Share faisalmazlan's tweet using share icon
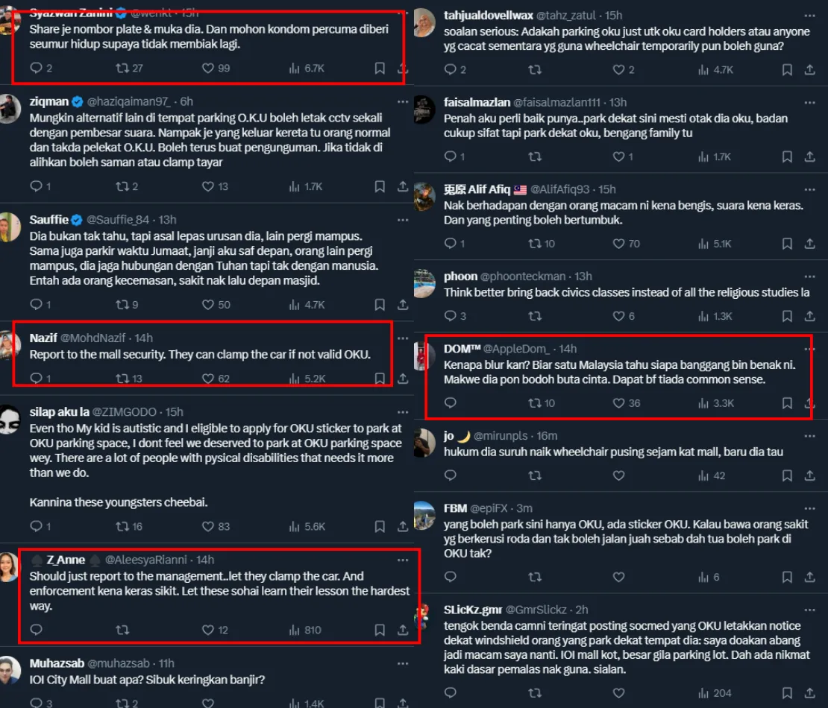 [x=809, y=157]
